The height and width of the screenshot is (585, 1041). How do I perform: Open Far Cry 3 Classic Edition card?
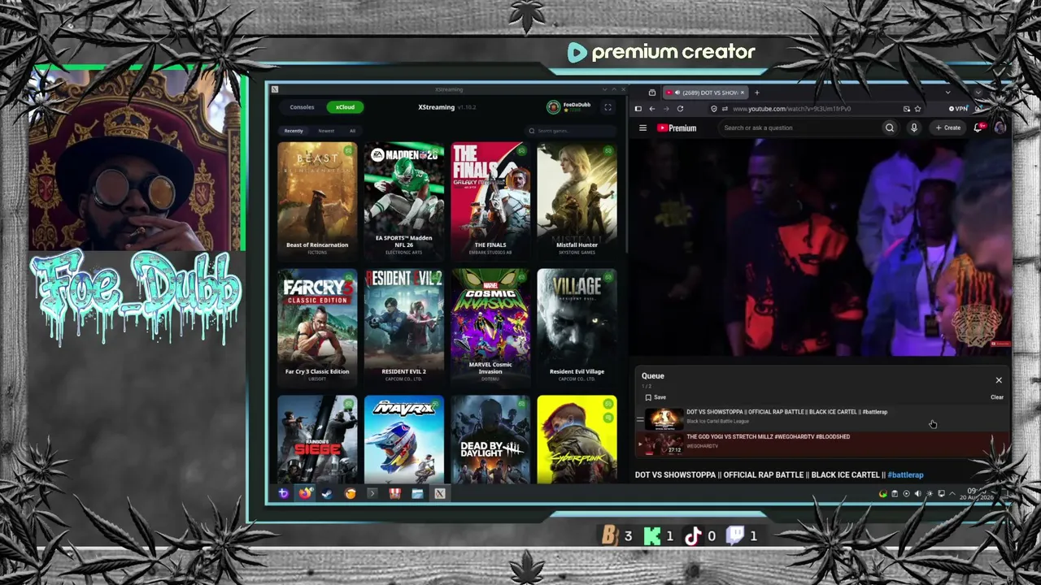point(317,327)
